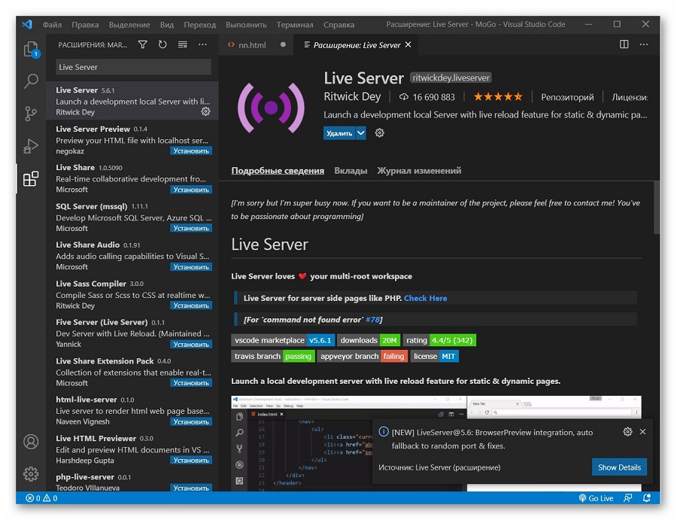Screen dimensions: 677x520
Task: Start server with Go Live
Action: click(x=597, y=498)
